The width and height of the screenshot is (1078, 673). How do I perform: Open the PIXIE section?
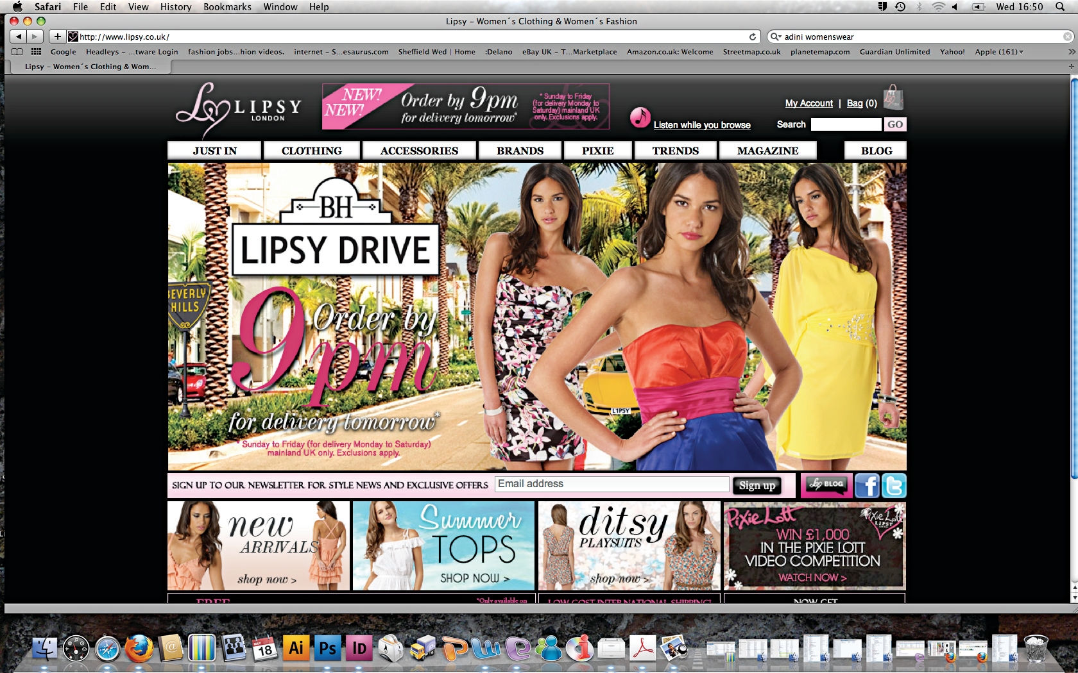coord(598,151)
